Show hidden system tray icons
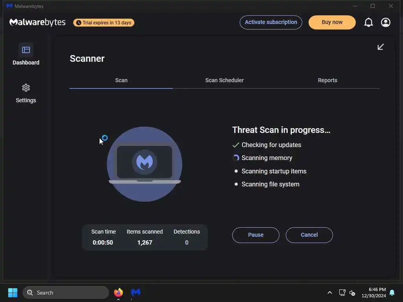Image resolution: width=403 pixels, height=302 pixels. click(x=329, y=293)
